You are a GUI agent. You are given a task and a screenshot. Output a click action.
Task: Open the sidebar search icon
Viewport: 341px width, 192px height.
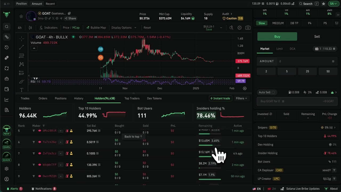tap(7, 27)
